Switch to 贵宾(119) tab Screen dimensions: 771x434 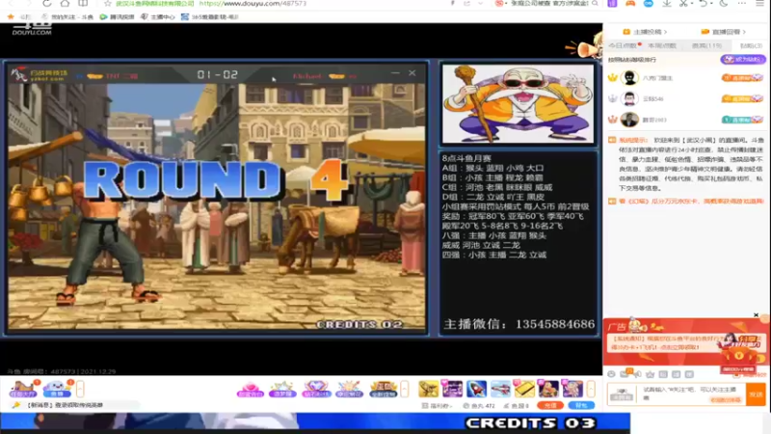706,45
